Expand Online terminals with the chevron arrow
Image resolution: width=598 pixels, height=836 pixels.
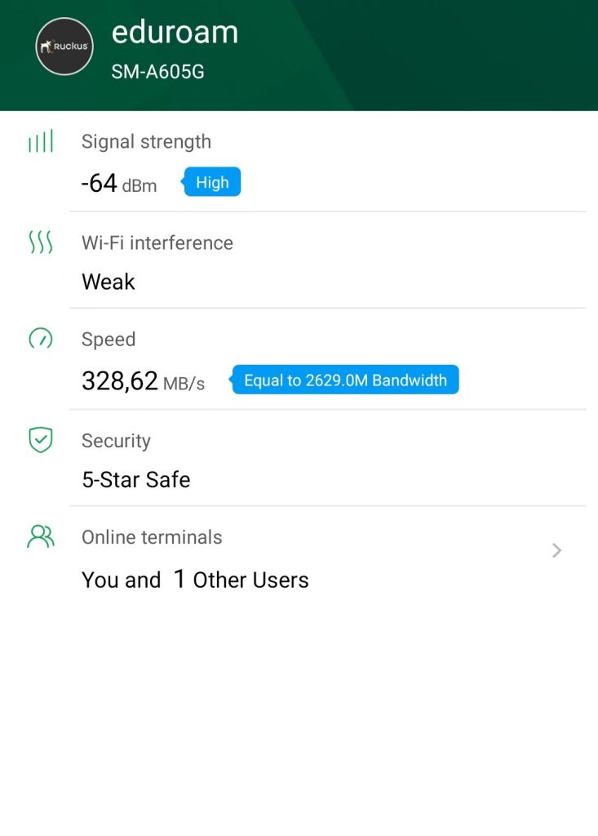pyautogui.click(x=556, y=550)
